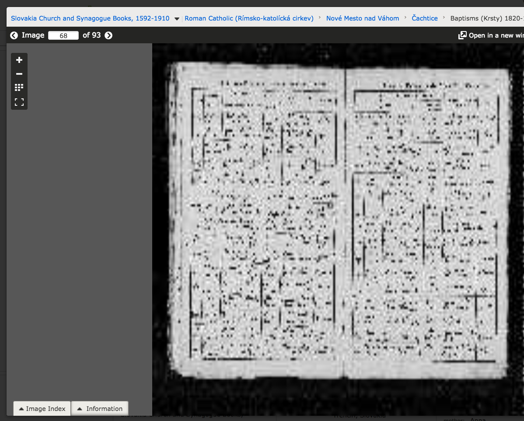Expand the Information panel

tap(100, 409)
